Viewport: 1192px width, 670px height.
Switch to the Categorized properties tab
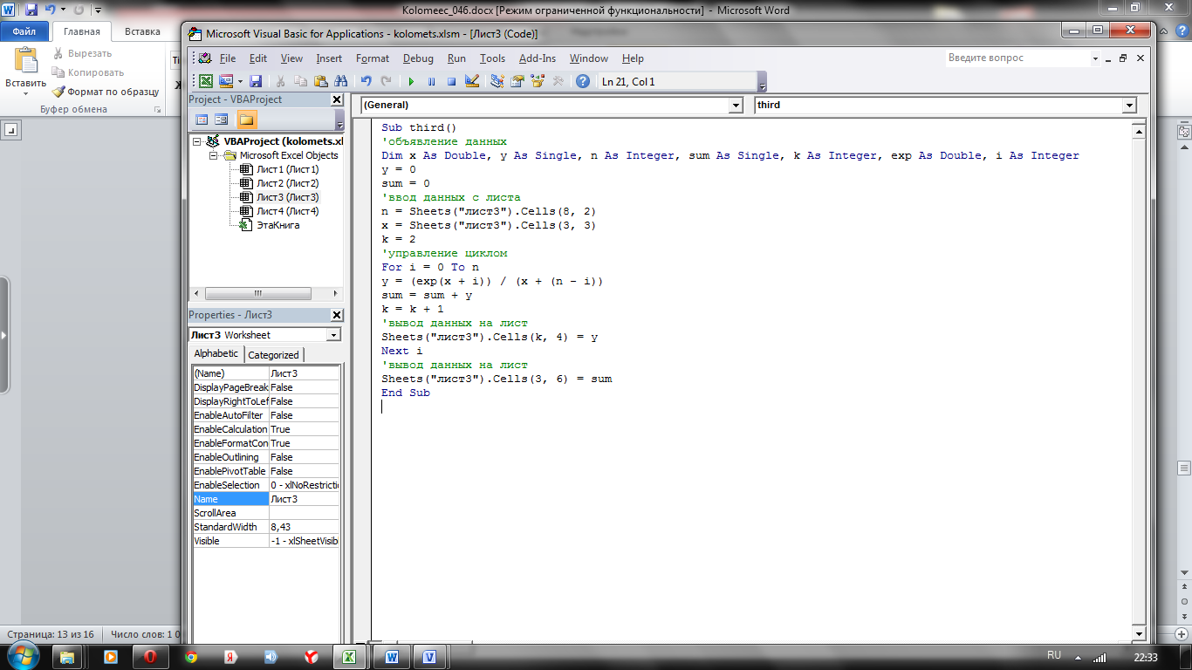(x=273, y=355)
